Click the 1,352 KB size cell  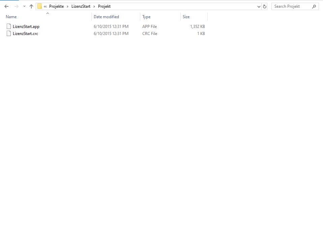click(x=198, y=27)
